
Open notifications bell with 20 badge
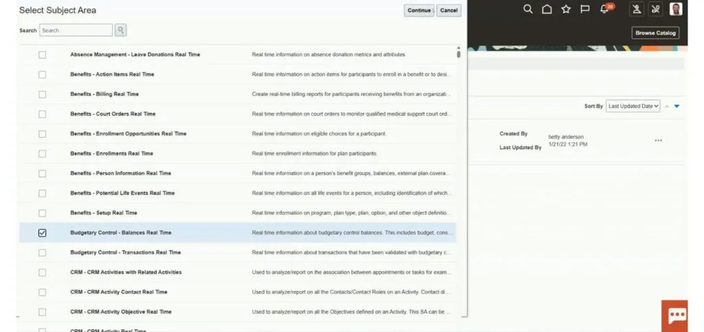pos(605,9)
